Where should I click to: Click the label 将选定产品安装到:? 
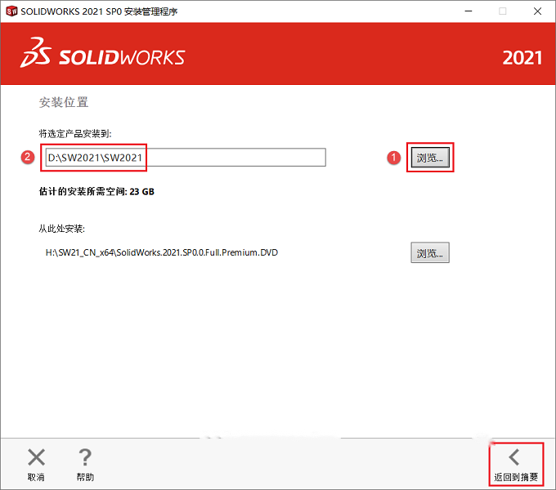click(x=75, y=133)
